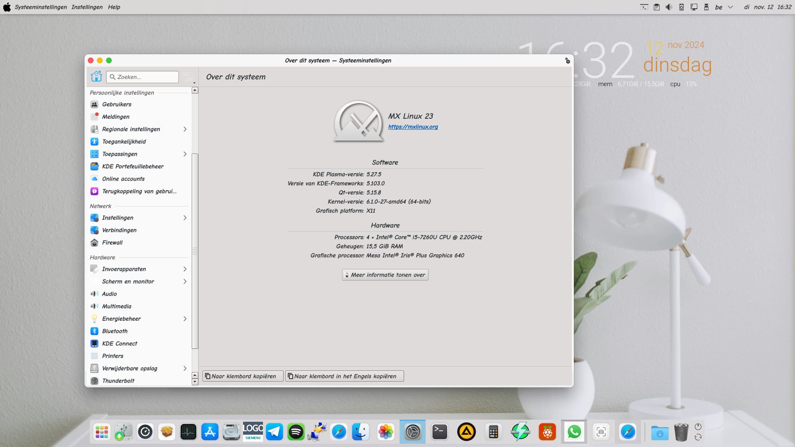Launch Telegram from the dock

(274, 432)
